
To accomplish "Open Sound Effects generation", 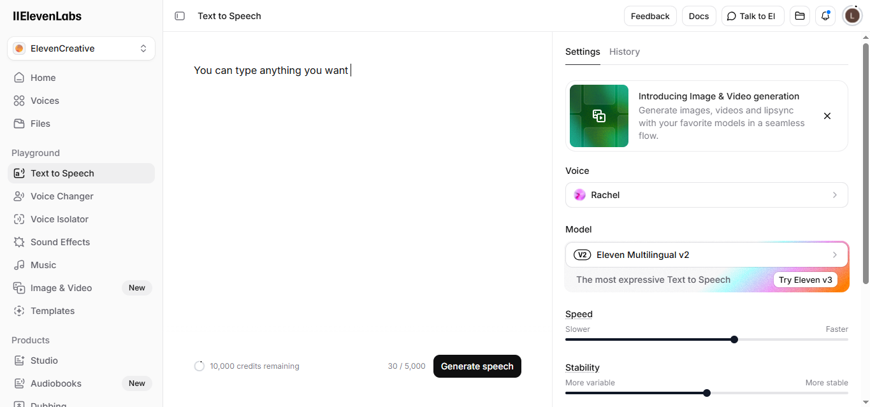I will click(60, 241).
